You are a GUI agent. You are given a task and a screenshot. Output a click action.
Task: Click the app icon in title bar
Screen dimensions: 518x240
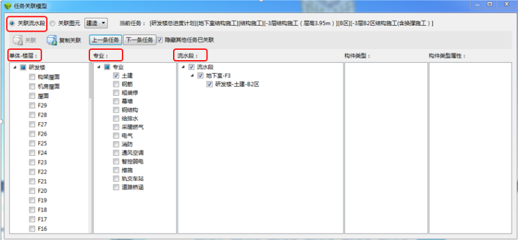[8, 6]
